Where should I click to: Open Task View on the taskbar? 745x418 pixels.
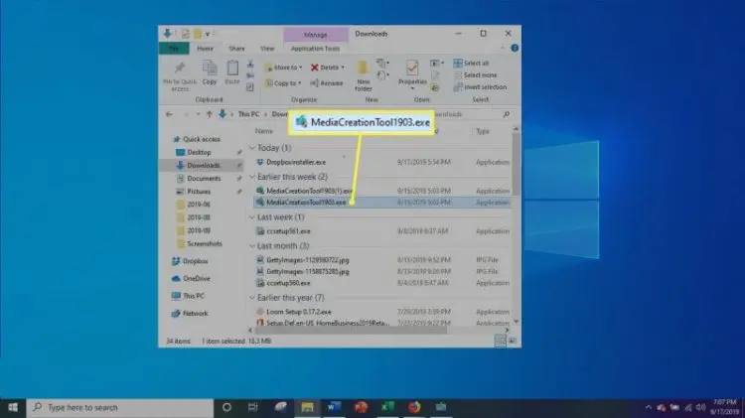coord(252,407)
